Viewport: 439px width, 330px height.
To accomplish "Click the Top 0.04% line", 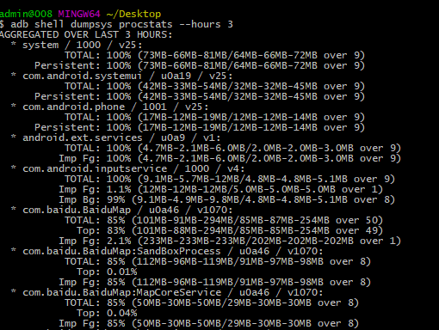I will coord(107,313).
